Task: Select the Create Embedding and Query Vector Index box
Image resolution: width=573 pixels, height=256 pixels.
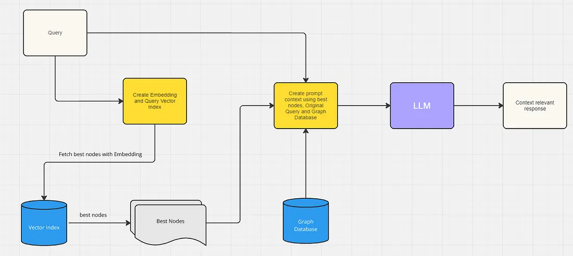Action: [x=155, y=101]
